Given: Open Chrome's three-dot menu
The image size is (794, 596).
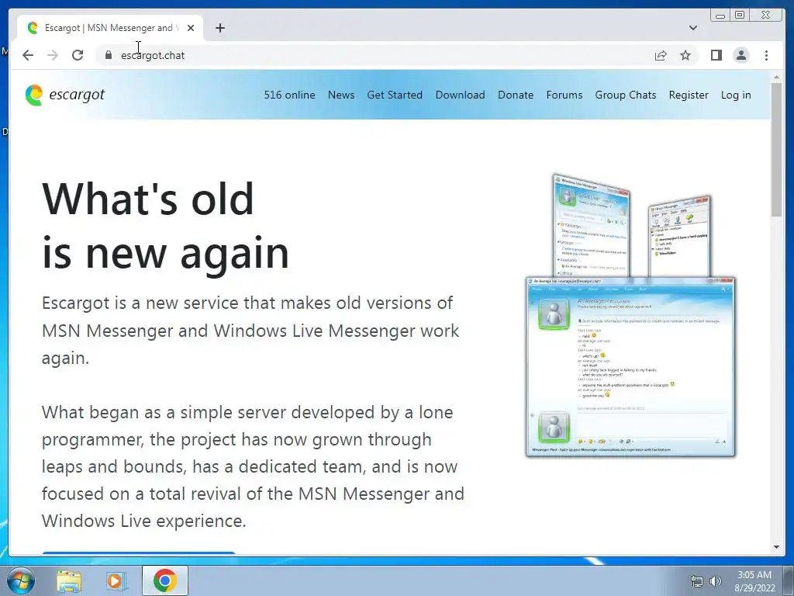Looking at the screenshot, I should [x=766, y=55].
